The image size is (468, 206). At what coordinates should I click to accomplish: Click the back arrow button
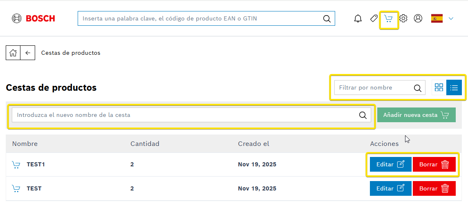point(28,53)
